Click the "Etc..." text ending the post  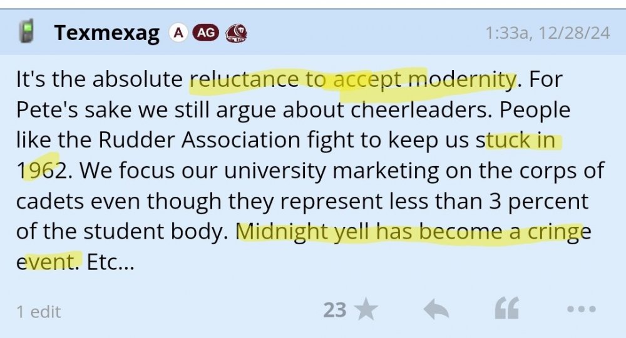tap(110, 262)
